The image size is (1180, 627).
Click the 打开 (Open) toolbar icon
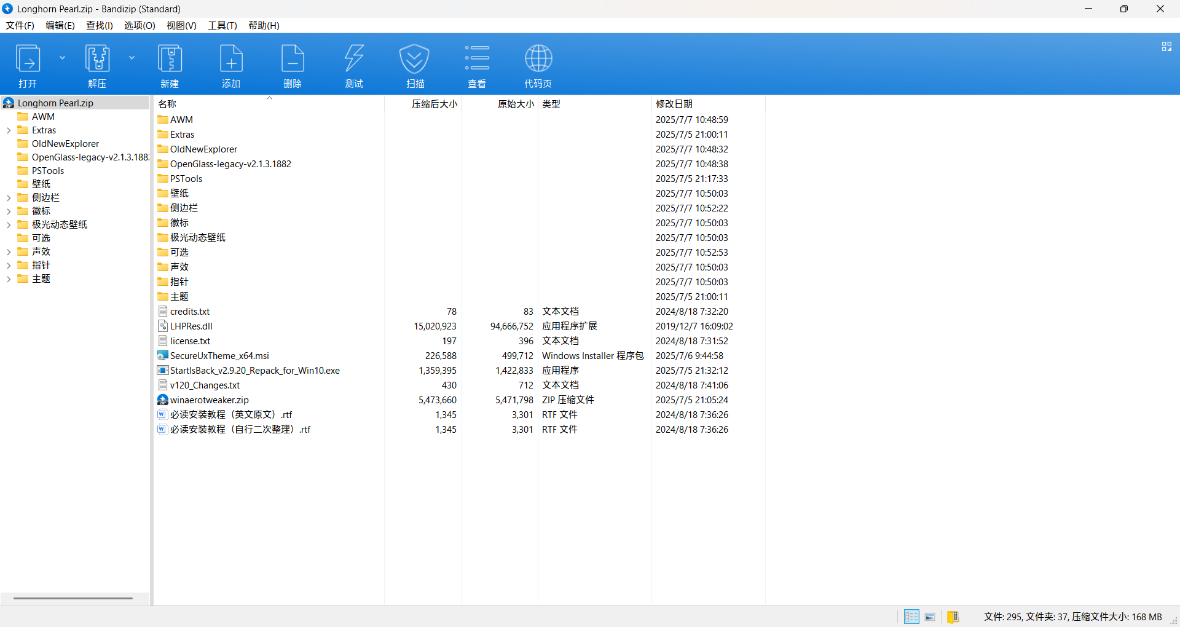click(x=28, y=59)
